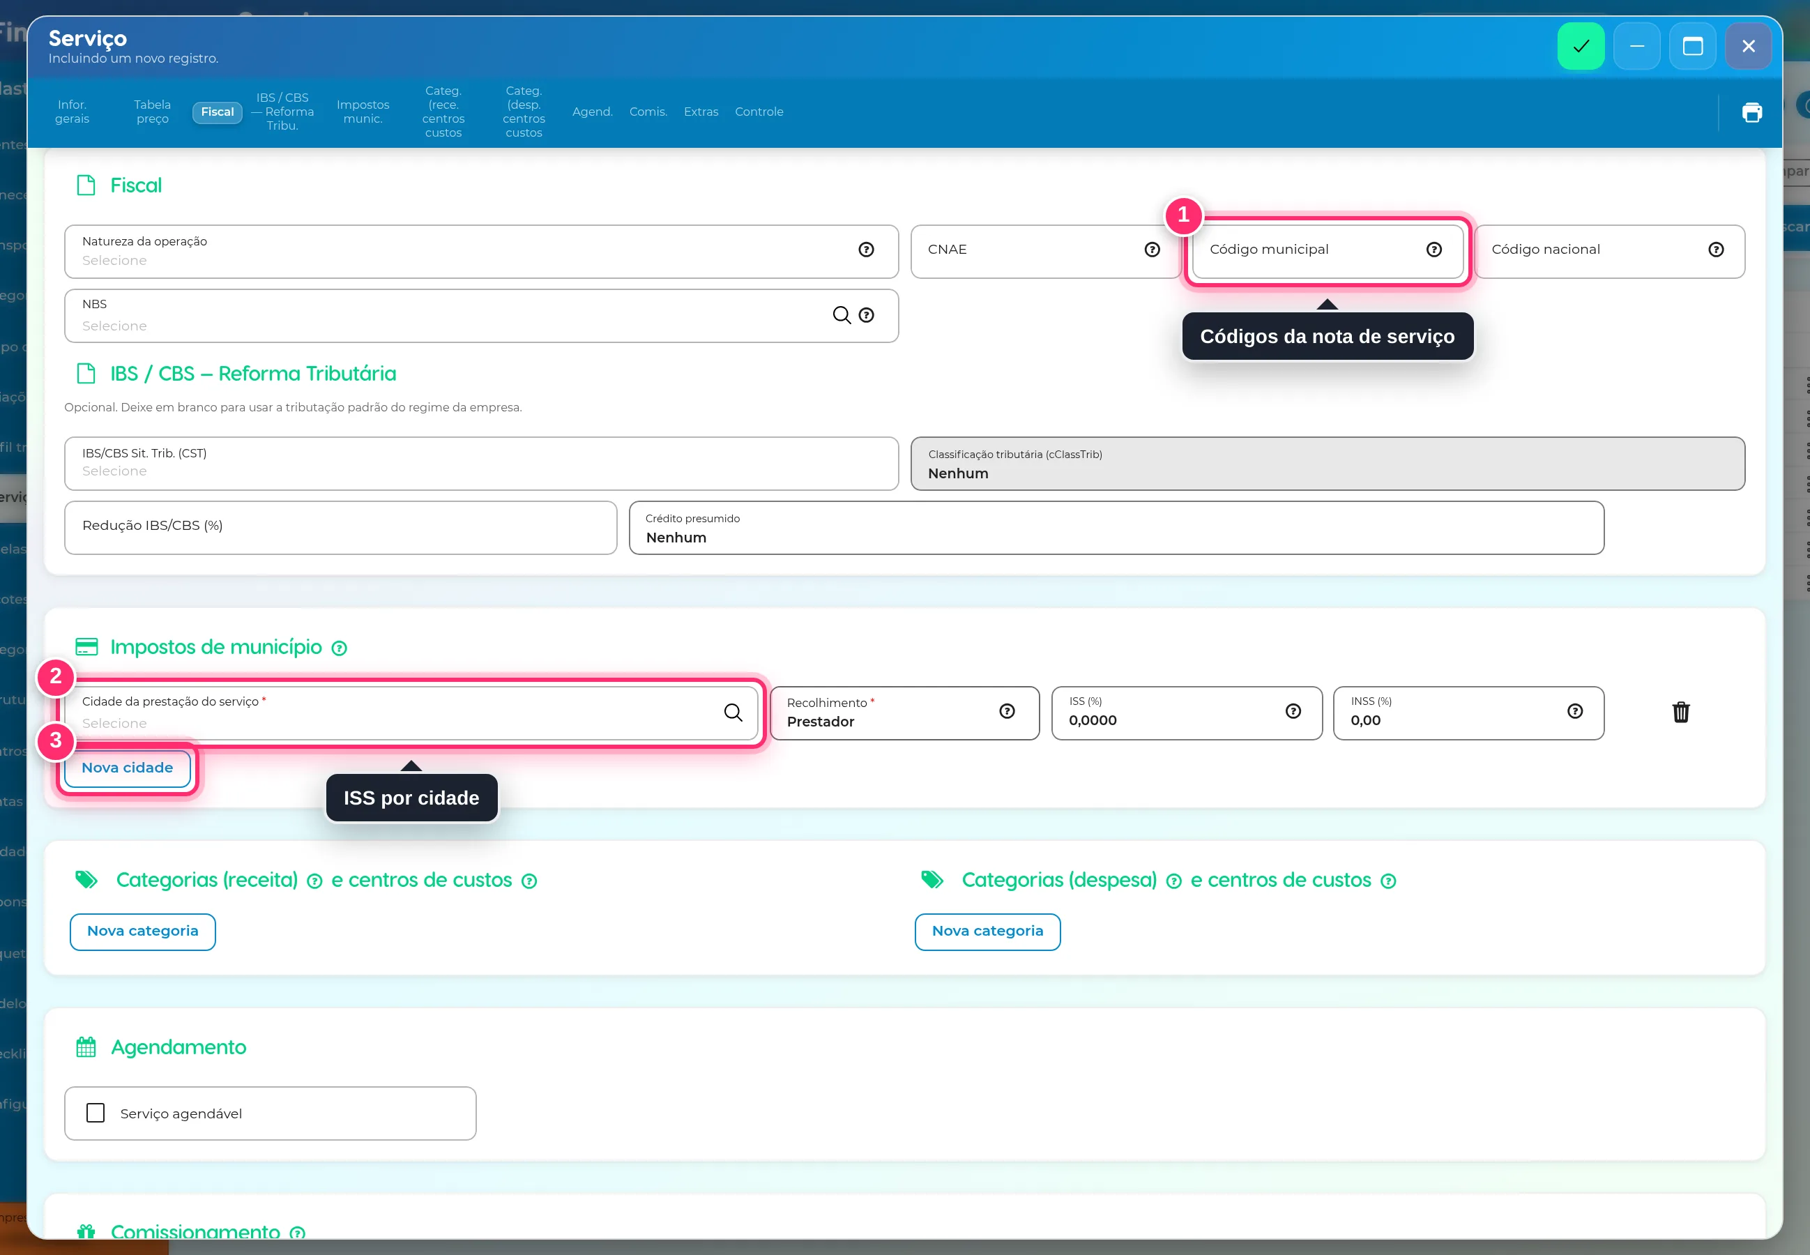Click Nova categoria under Categorias (receita)
This screenshot has height=1255, width=1810.
[x=142, y=931]
